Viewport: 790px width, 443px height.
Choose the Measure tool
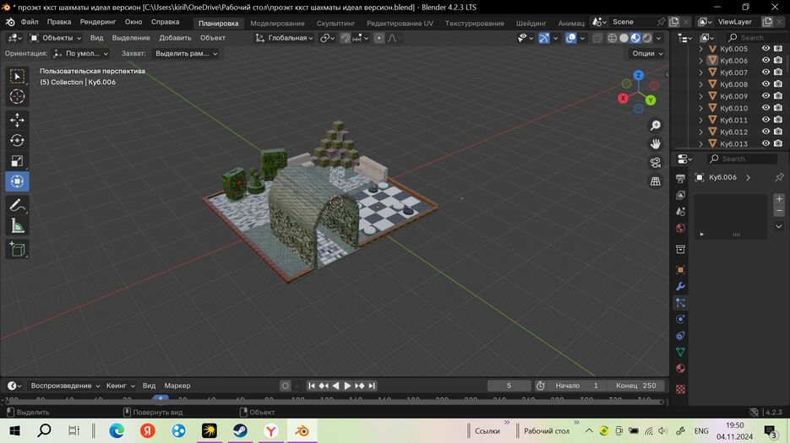17,226
